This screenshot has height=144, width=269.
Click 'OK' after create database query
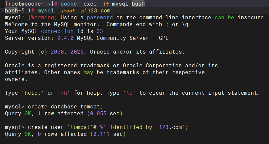click(28, 113)
